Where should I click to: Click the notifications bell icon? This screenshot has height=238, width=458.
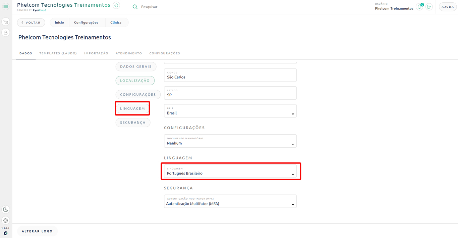pyautogui.click(x=419, y=6)
